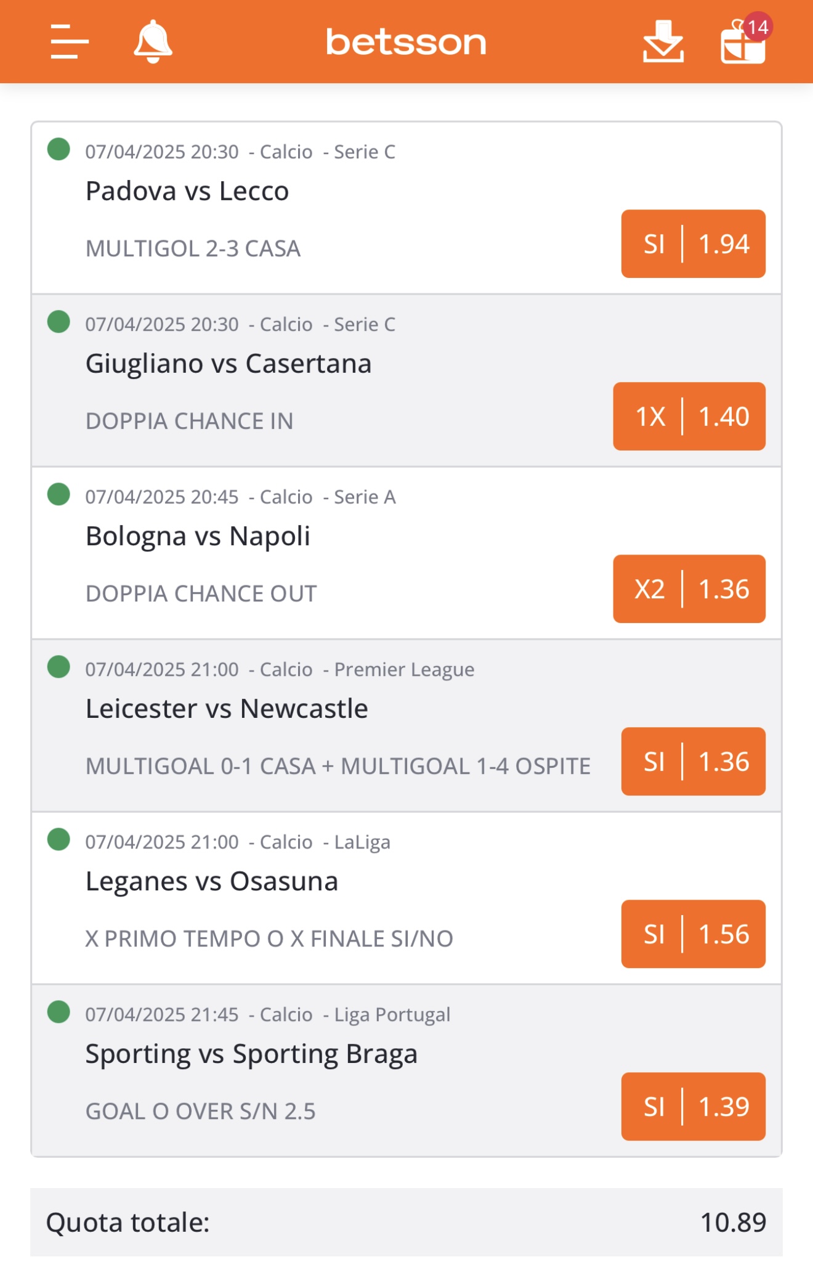Tap the green status dot for Padova vs Lecco
The image size is (813, 1270).
[x=59, y=149]
